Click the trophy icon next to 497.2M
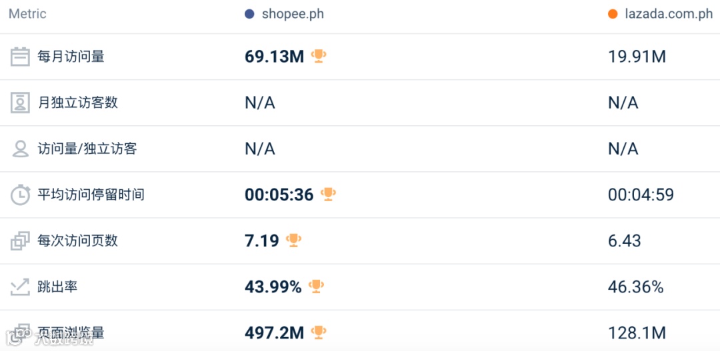Screen dimensions: 720x351 (x=319, y=332)
